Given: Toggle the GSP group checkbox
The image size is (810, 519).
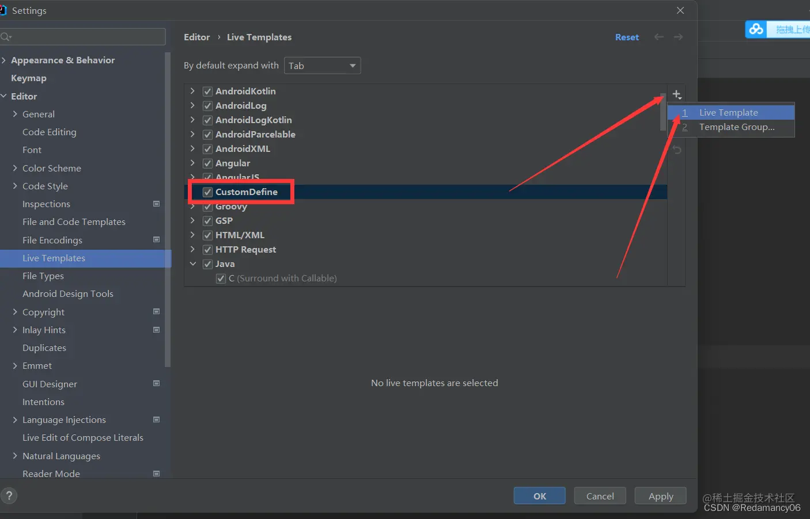Looking at the screenshot, I should [x=208, y=221].
